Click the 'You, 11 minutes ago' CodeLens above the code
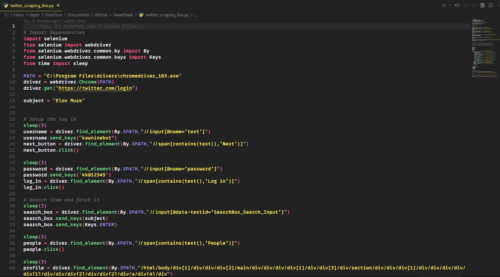The width and height of the screenshot is (500, 277). (x=41, y=21)
